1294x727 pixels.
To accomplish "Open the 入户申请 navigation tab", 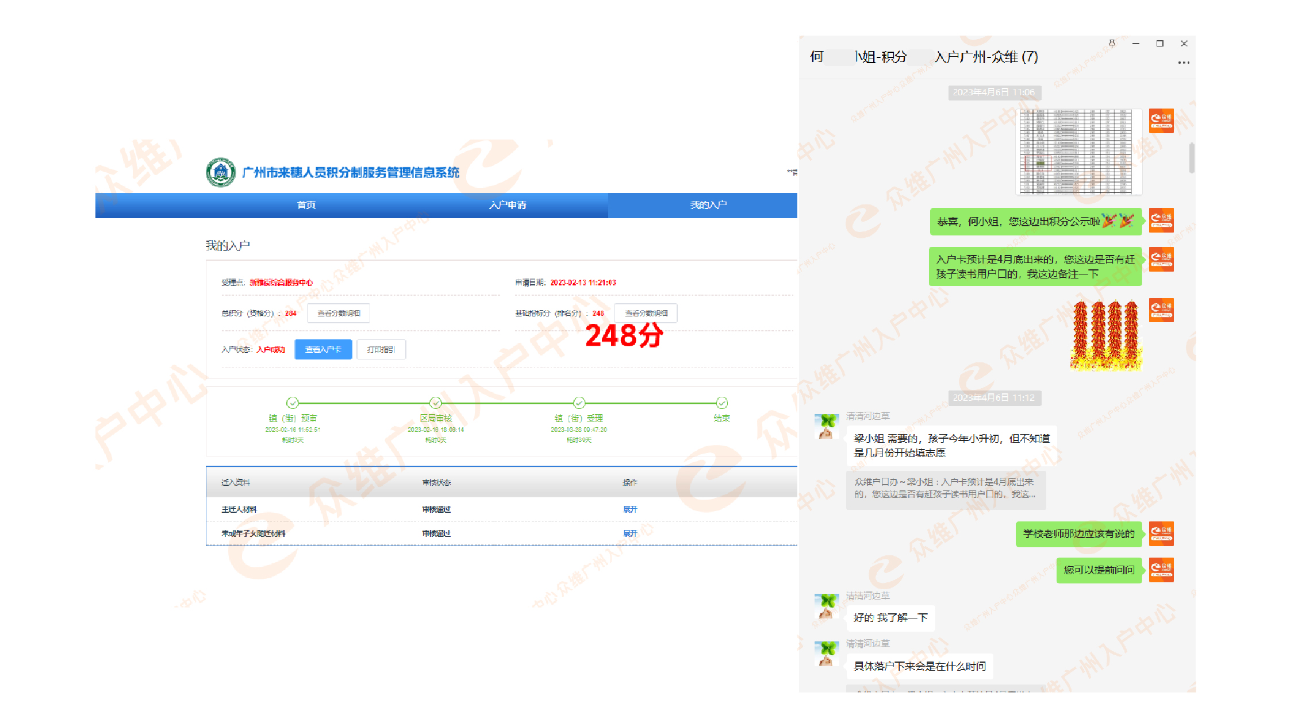I will pos(508,205).
